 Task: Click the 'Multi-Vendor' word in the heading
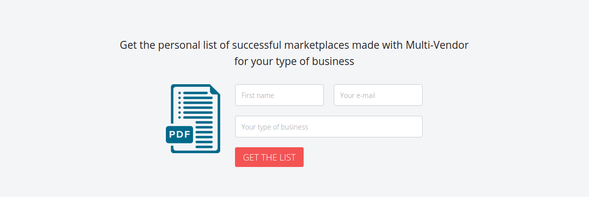(x=437, y=45)
